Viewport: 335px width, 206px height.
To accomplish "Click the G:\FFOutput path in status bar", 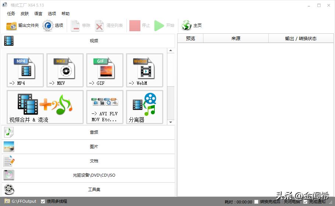I will [24, 201].
